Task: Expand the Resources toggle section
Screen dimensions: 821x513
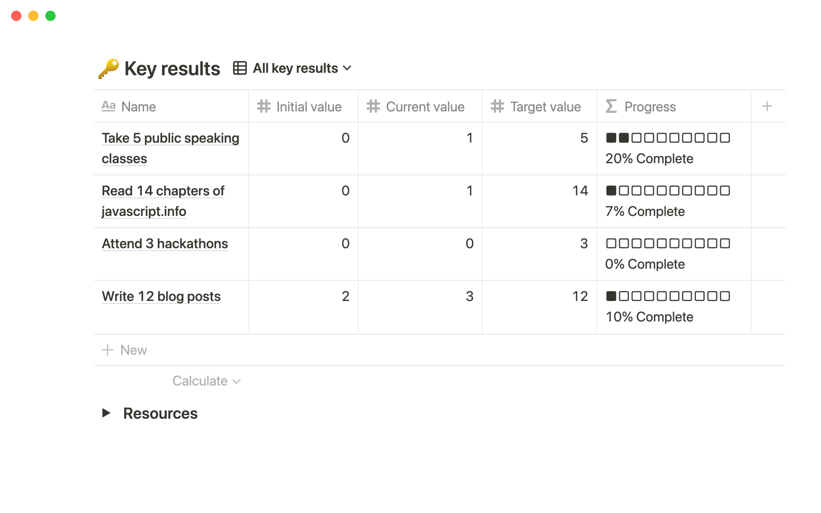Action: tap(106, 413)
